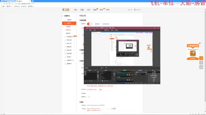Pop out the scenes dock via header icon
Viewport: 206px width, 115px height.
click(96, 70)
